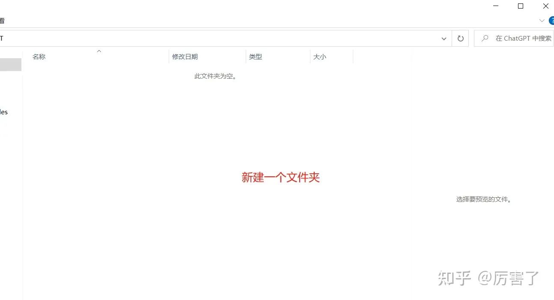Click the refresh button beside address bar
Image resolution: width=554 pixels, height=300 pixels.
coord(460,39)
